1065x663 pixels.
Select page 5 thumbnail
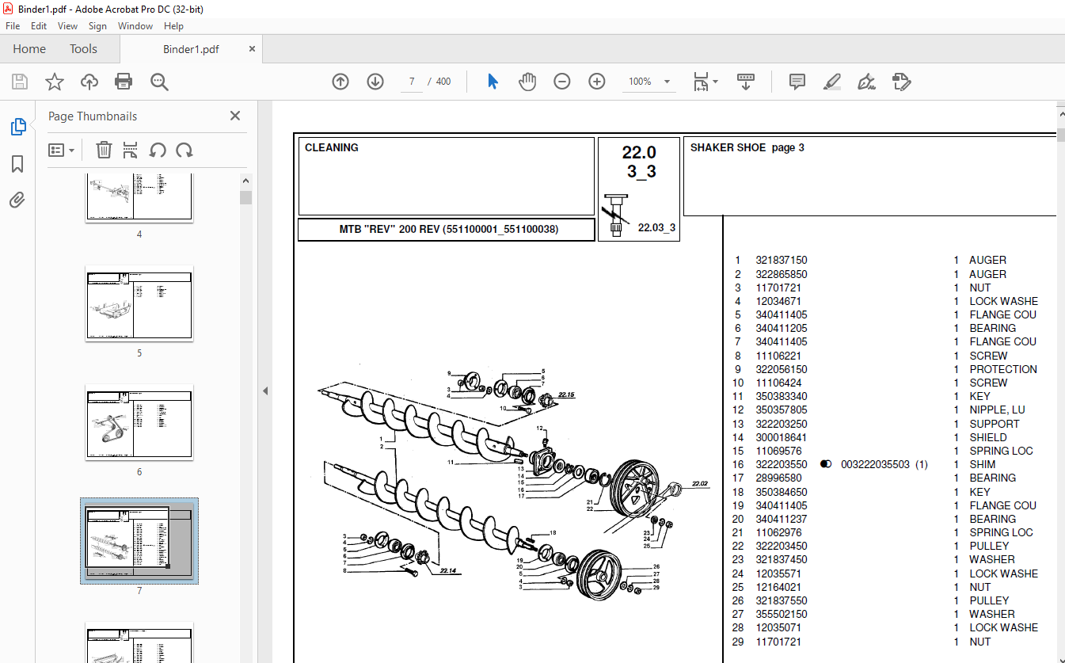coord(139,303)
